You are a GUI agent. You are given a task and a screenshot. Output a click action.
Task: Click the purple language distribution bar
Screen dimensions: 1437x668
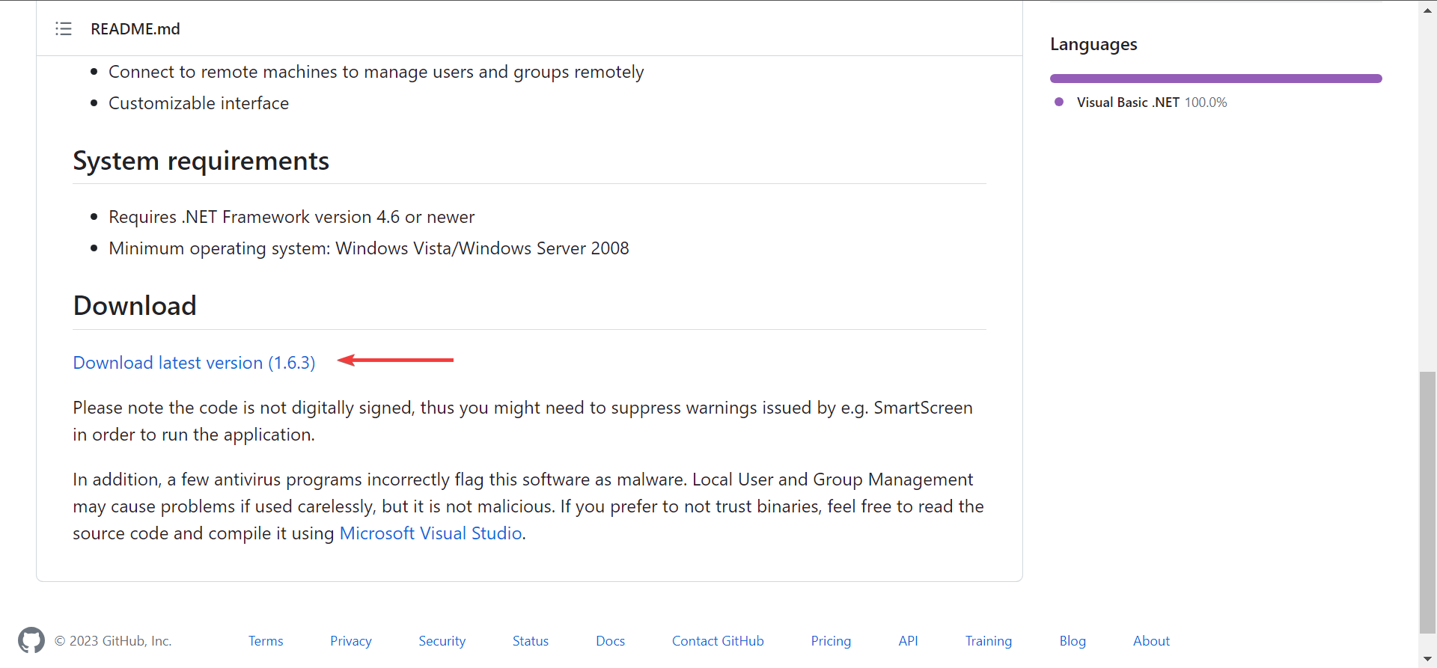coord(1215,78)
